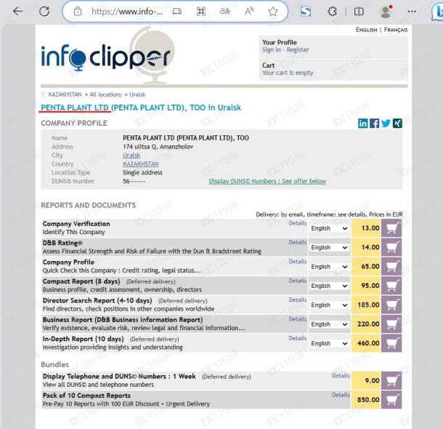Share on LinkedIn icon
The height and width of the screenshot is (429, 443).
click(363, 124)
